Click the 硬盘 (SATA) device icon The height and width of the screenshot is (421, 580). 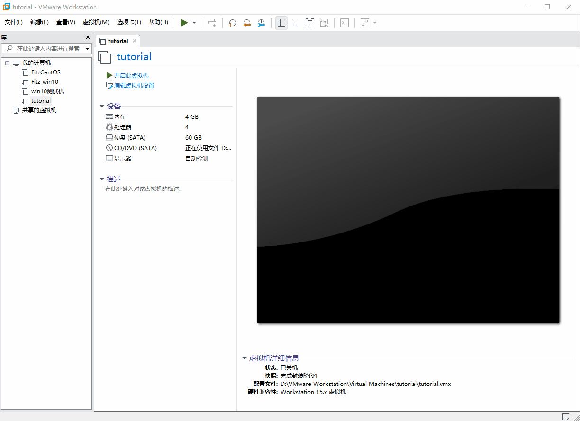pos(109,138)
